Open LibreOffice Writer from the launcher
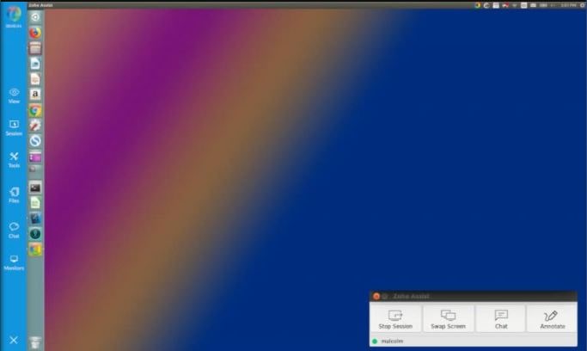The image size is (587, 351). 35,64
